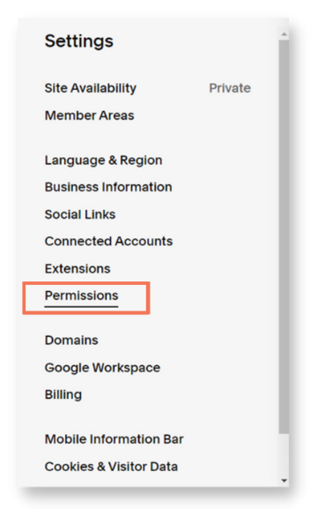Go to Google Workspace
Viewport: 317px width, 509px height.
102,368
